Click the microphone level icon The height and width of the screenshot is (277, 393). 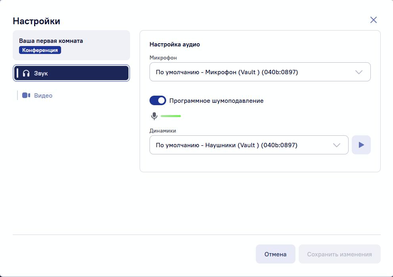(154, 116)
